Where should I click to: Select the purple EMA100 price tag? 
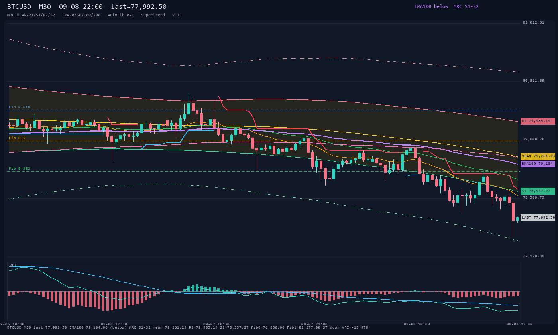coord(538,164)
